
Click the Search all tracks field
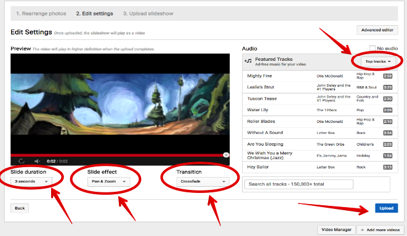click(299, 184)
